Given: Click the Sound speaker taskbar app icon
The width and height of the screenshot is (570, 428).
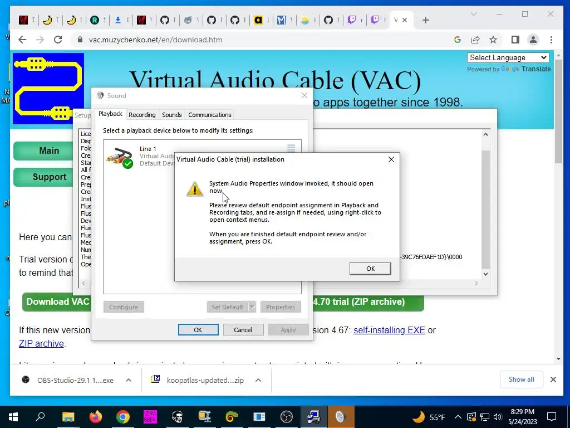Looking at the screenshot, I should (x=341, y=417).
